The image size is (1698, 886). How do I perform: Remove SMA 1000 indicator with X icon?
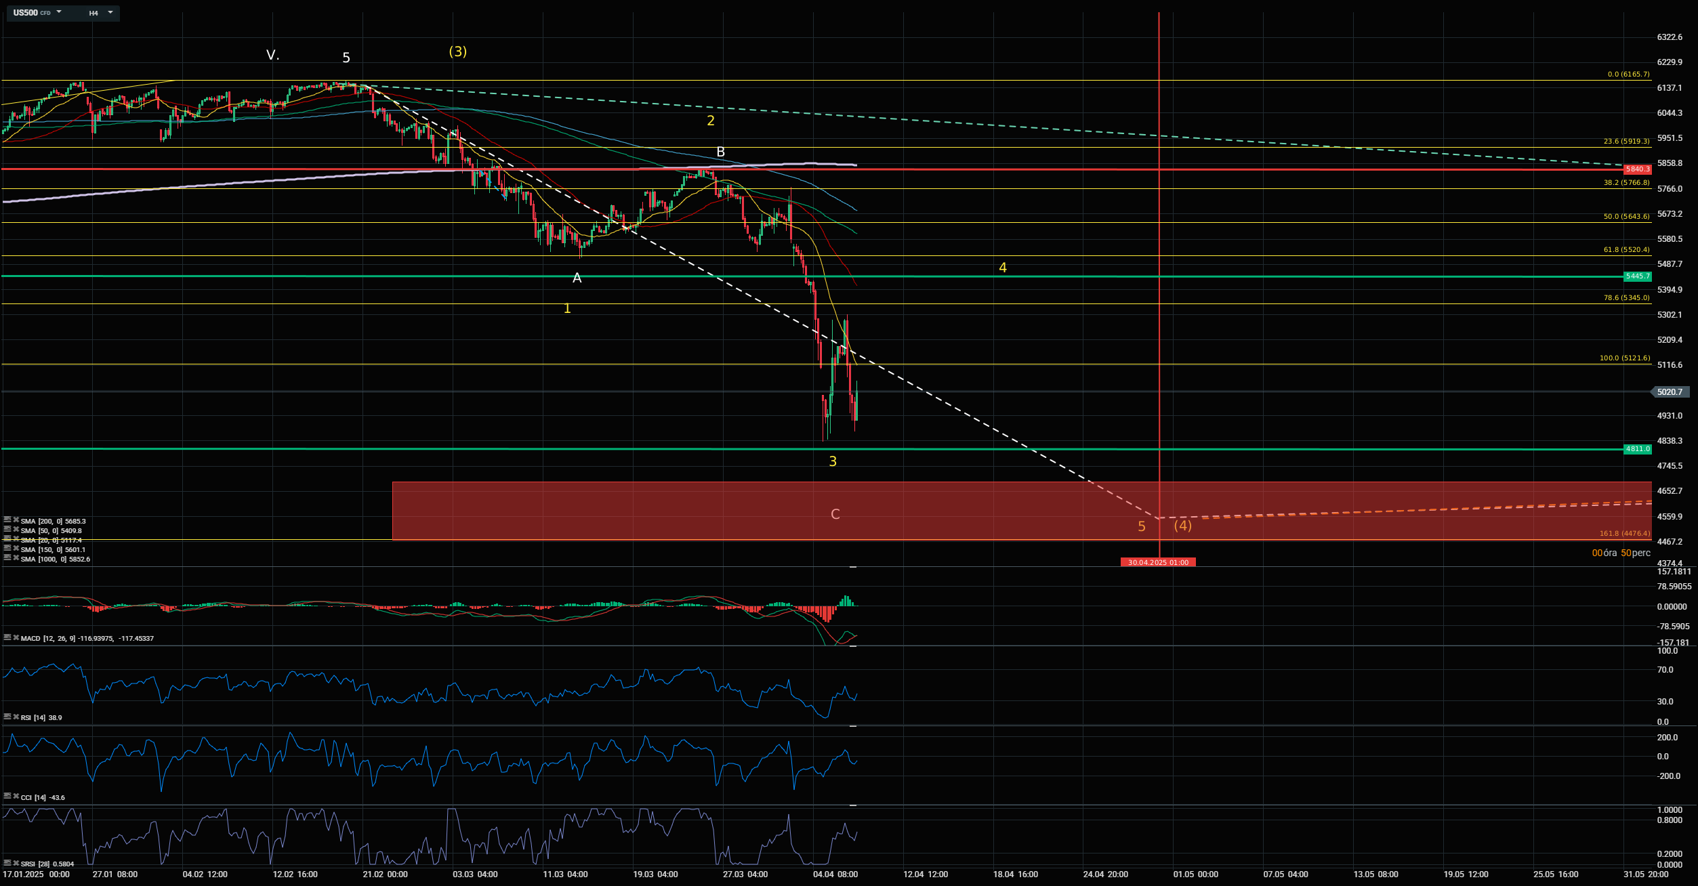point(16,558)
